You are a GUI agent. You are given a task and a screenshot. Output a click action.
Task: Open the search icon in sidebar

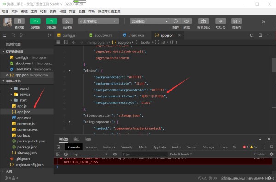click(x=13, y=35)
